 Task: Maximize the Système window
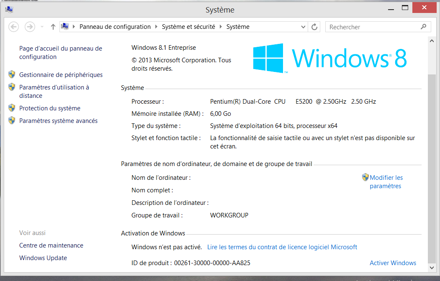[405, 8]
